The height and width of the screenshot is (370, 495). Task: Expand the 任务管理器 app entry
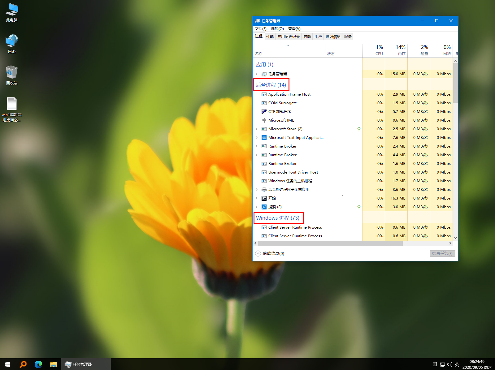(257, 74)
